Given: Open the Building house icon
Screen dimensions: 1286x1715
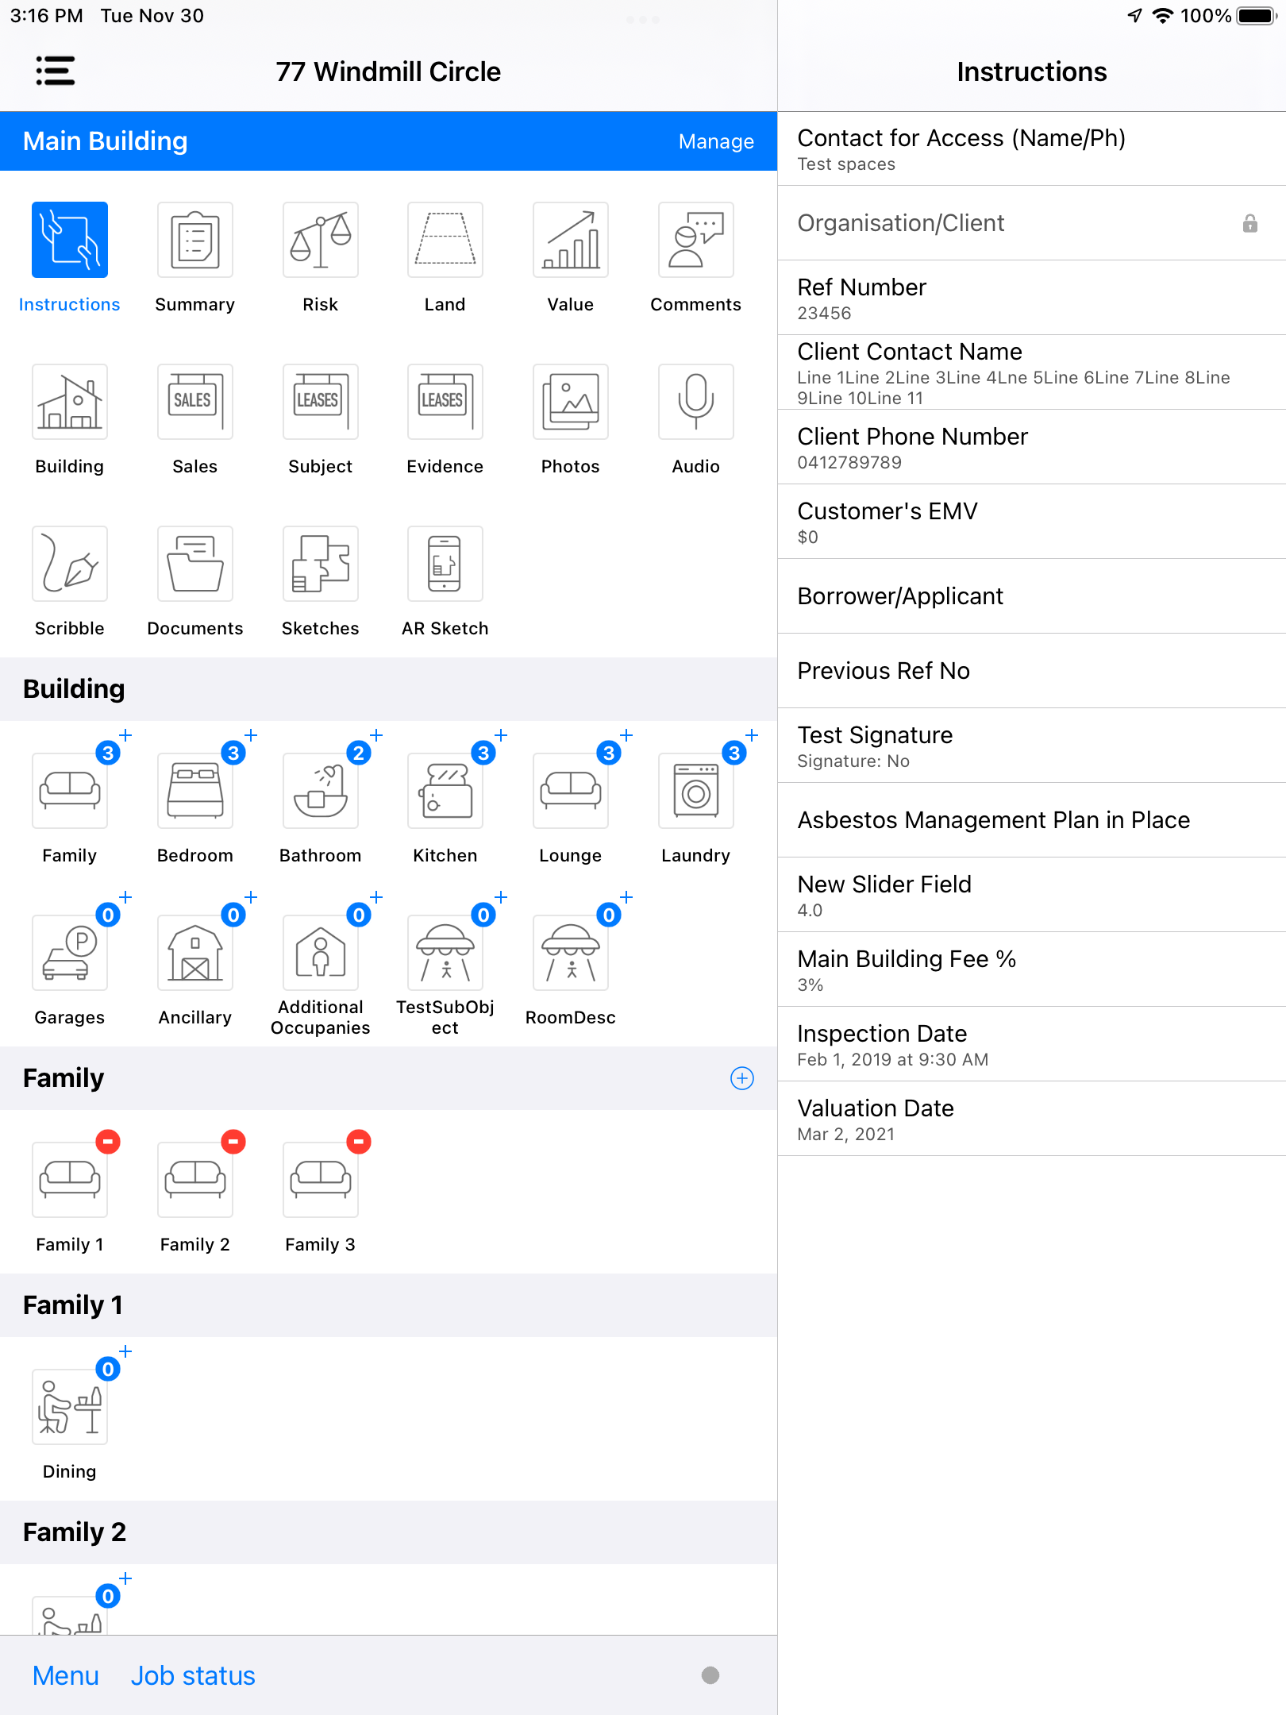Looking at the screenshot, I should (70, 402).
